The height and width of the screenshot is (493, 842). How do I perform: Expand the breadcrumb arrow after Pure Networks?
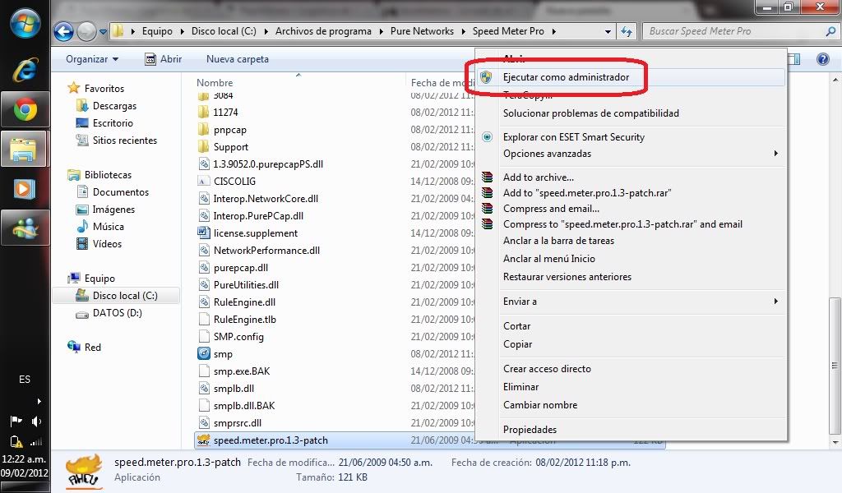[x=463, y=32]
